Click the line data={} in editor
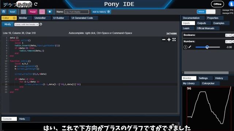The image size is (234, 131). pyautogui.click(x=14, y=38)
